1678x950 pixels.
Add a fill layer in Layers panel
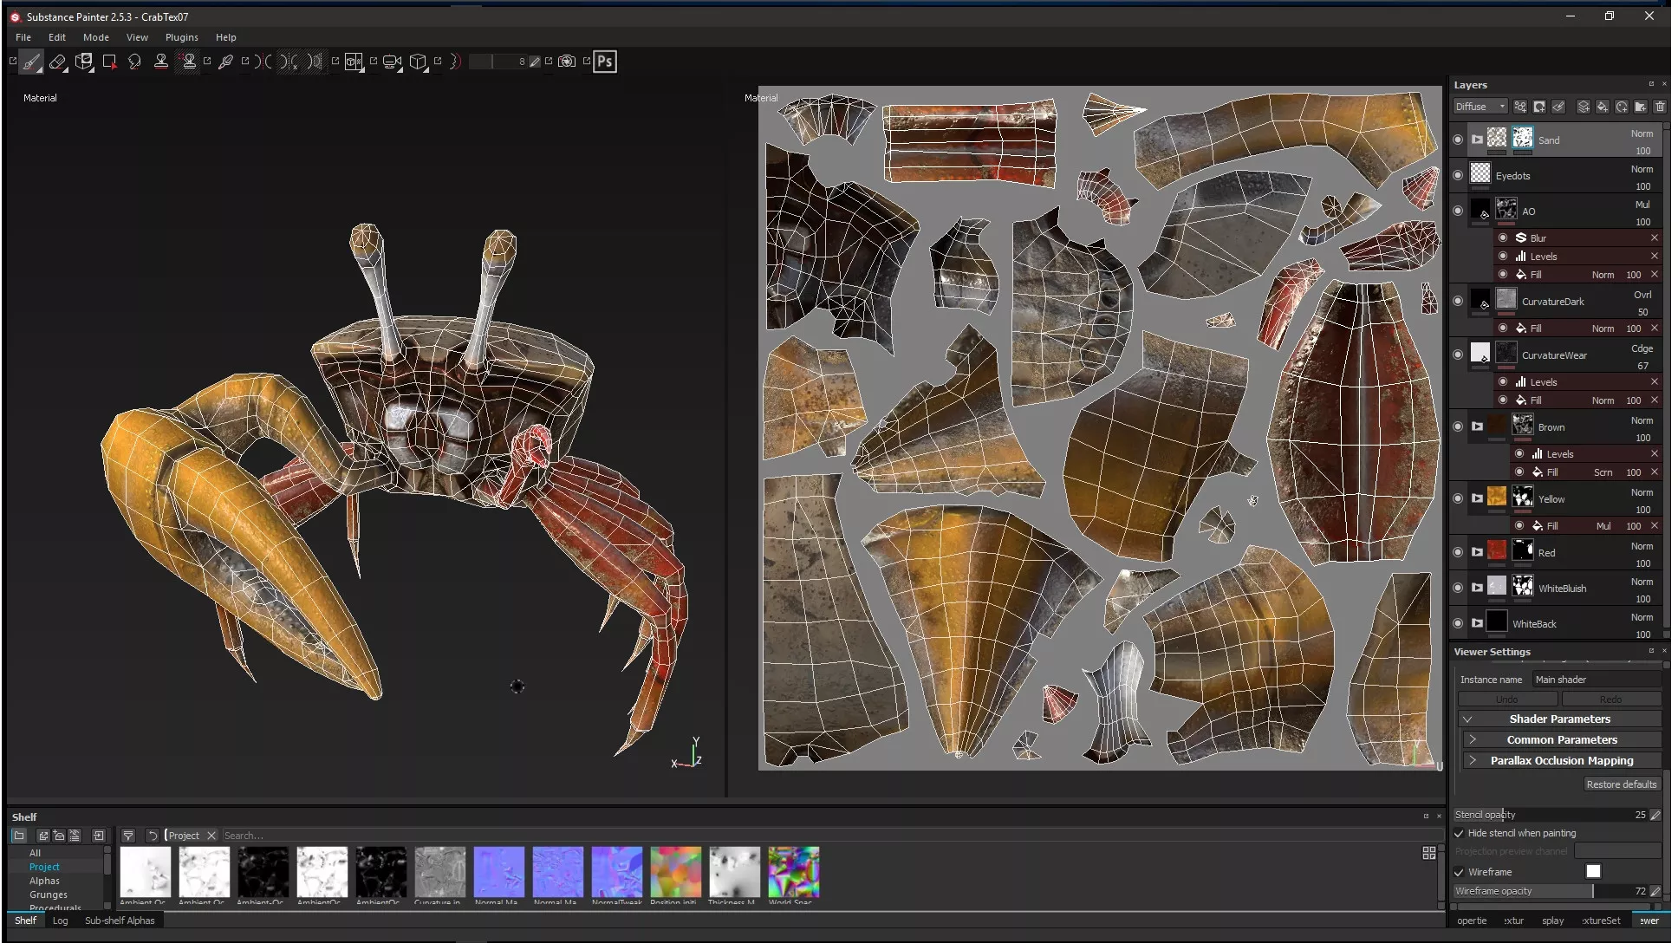coord(1603,107)
